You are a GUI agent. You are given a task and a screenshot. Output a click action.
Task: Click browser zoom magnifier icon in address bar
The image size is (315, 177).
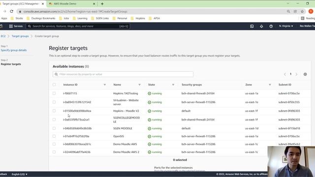click(x=288, y=11)
